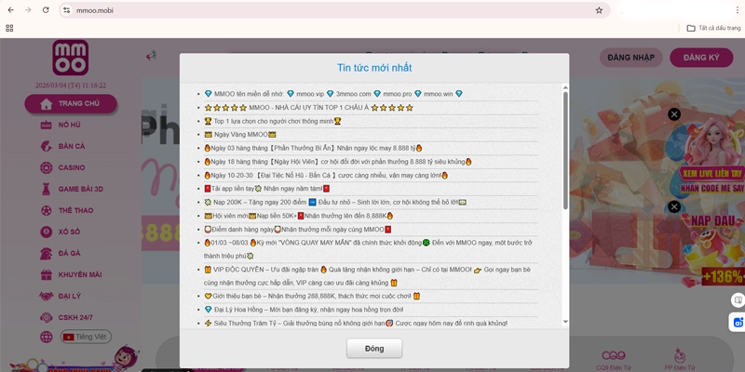This screenshot has width=745, height=372.
Task: Select Đại Lý in the sidebar
Action: point(70,296)
